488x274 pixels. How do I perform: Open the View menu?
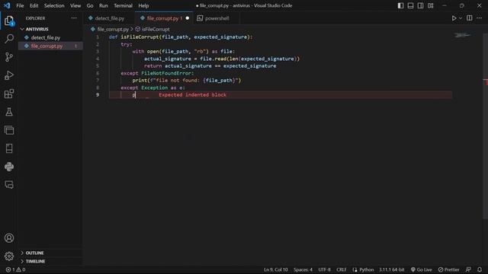pos(75,5)
